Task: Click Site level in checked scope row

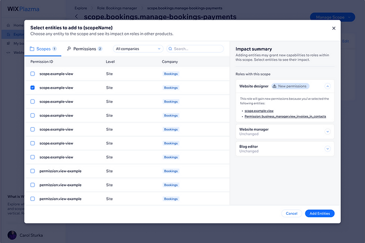Action: [x=109, y=88]
